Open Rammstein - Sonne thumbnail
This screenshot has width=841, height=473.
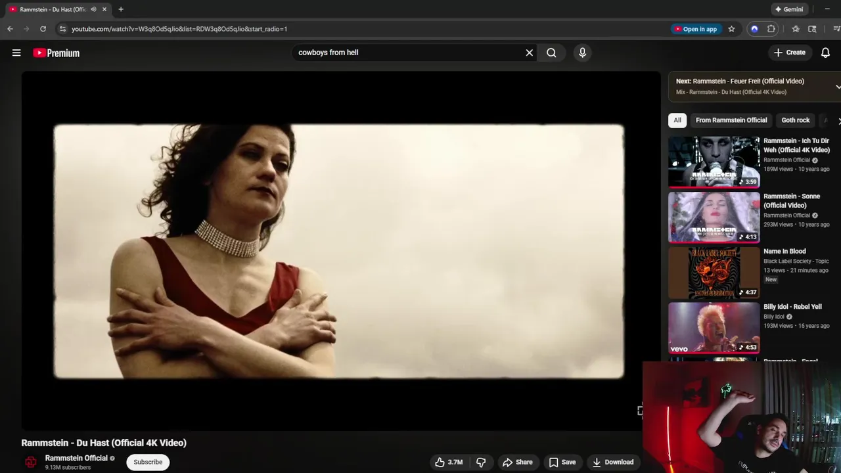pyautogui.click(x=714, y=217)
